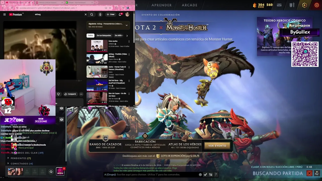
Task: Show more filter chips with right arrow
Action: point(127,36)
